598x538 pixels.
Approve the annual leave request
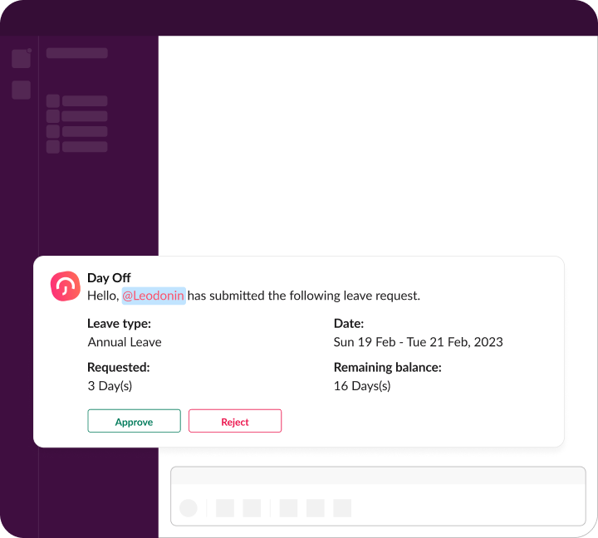pos(134,421)
